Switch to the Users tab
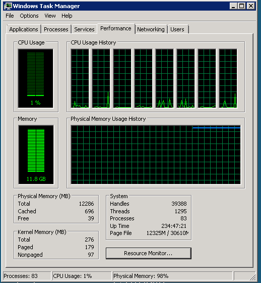 click(177, 29)
